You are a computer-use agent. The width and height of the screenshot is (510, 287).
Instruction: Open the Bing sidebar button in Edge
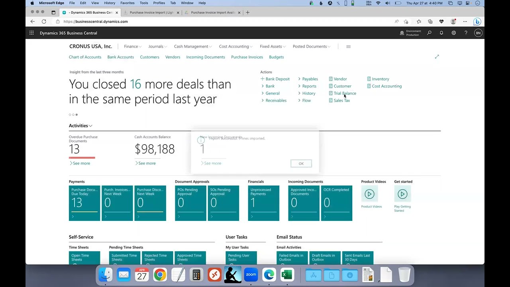pyautogui.click(x=477, y=22)
